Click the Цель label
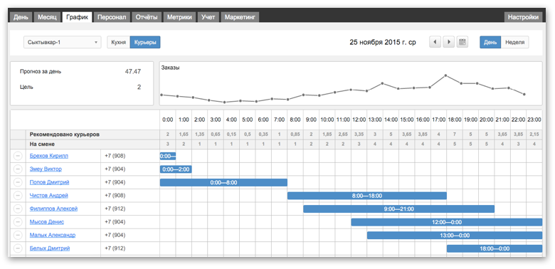Screen dimensions: 555x269 pos(26,87)
